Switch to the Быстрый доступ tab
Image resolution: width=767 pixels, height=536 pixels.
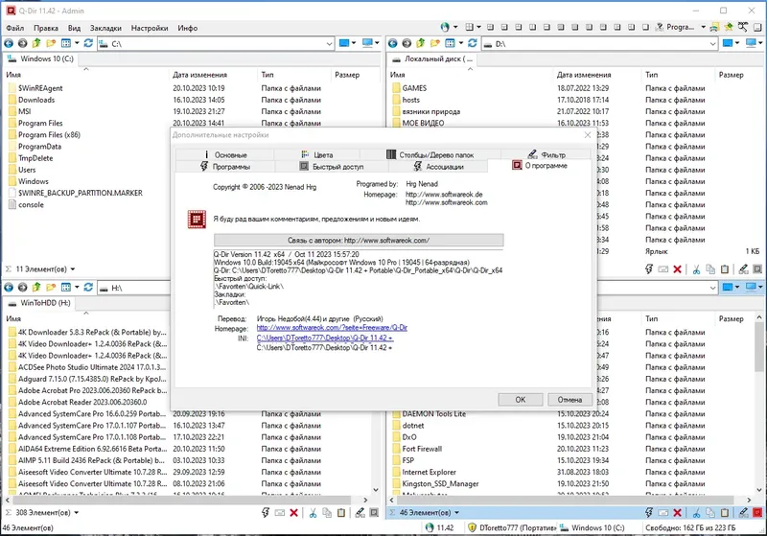coord(332,167)
